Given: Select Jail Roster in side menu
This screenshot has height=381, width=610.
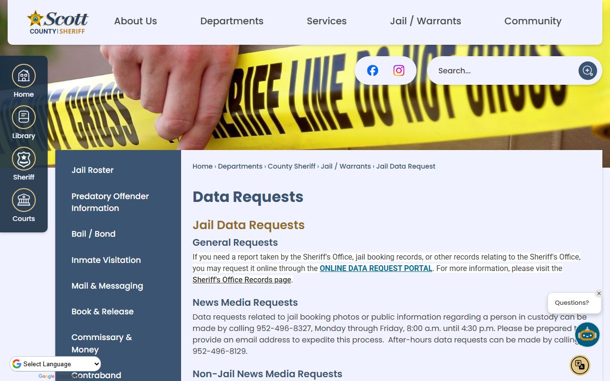Looking at the screenshot, I should (92, 170).
